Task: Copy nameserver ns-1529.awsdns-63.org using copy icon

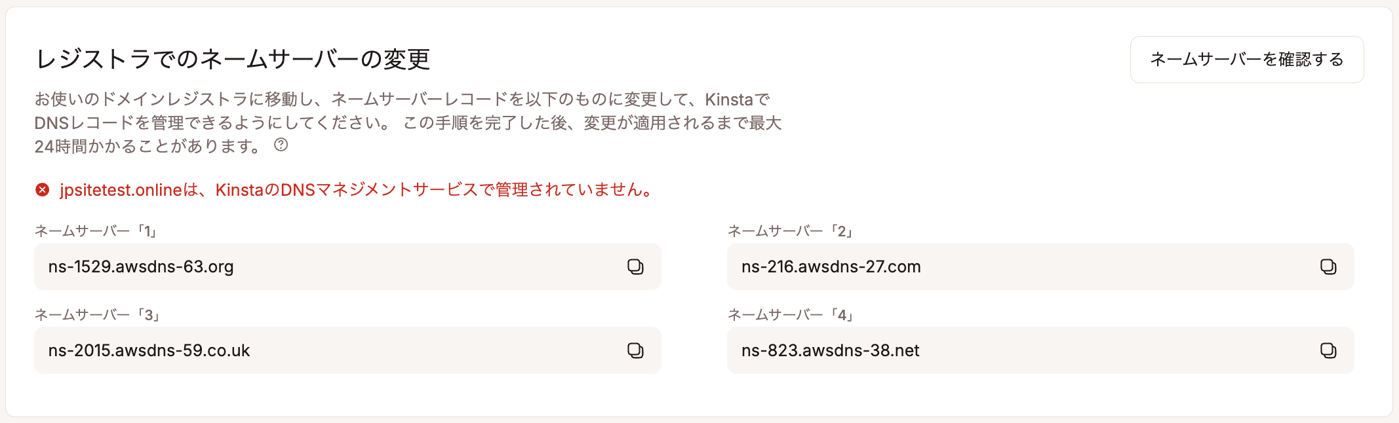Action: coord(635,267)
